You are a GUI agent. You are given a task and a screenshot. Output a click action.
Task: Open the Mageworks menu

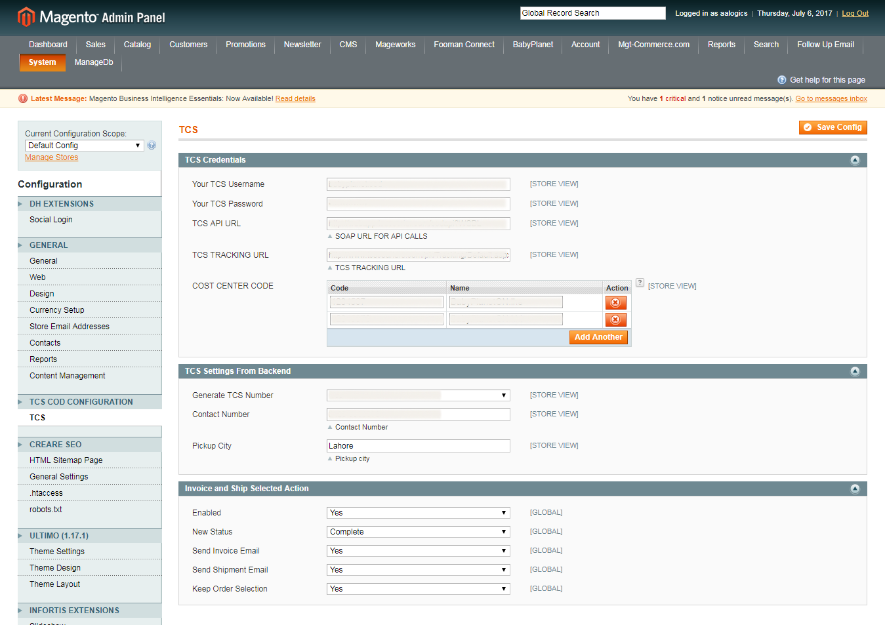[x=396, y=45]
